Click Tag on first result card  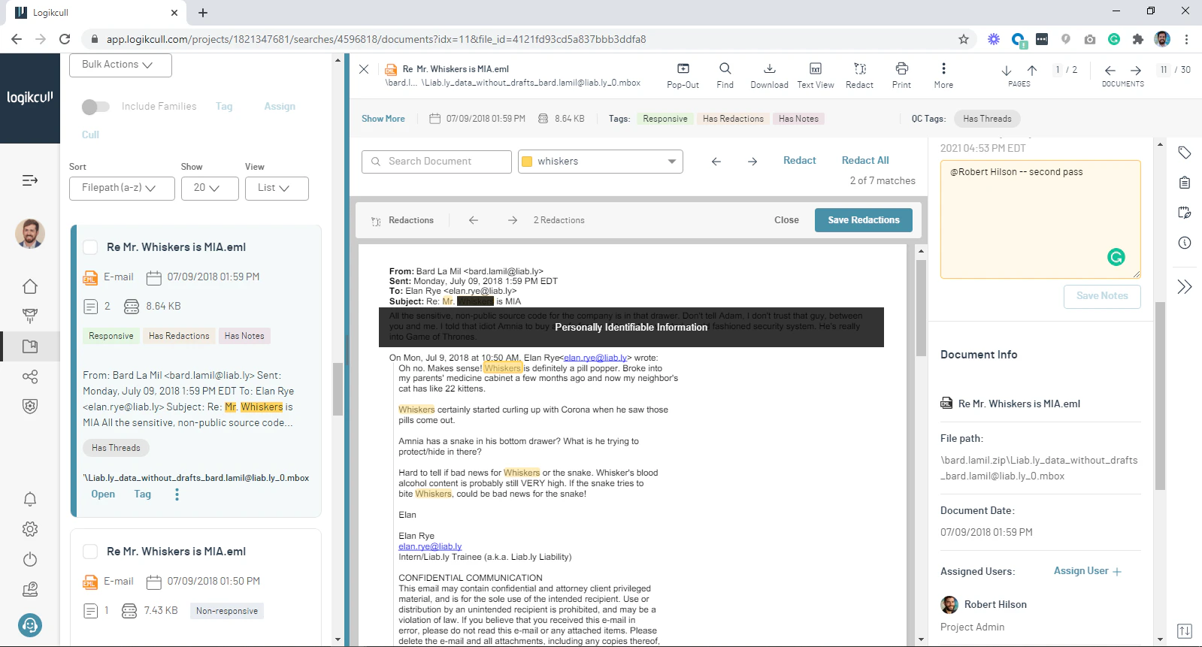tap(143, 494)
